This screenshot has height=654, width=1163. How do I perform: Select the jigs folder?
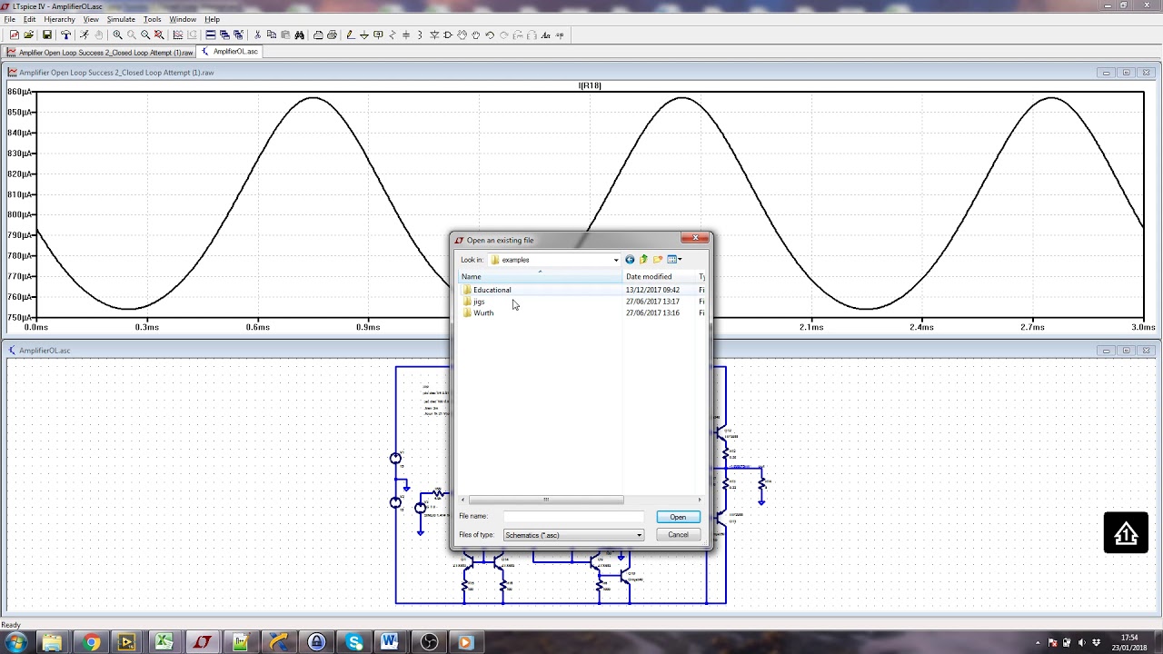point(479,302)
